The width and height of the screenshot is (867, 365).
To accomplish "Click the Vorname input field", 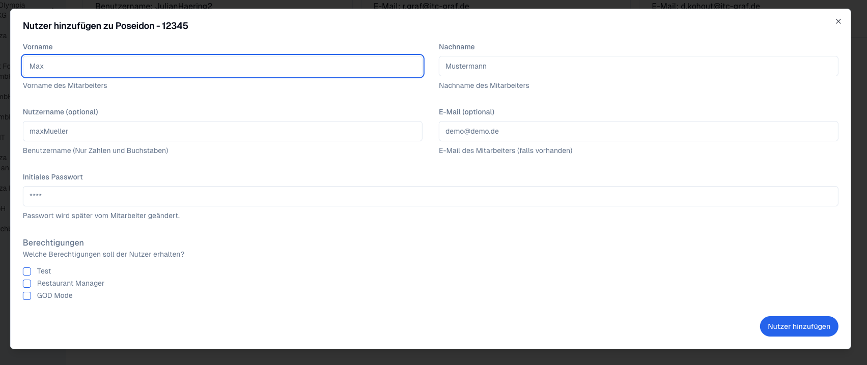I will coord(222,66).
